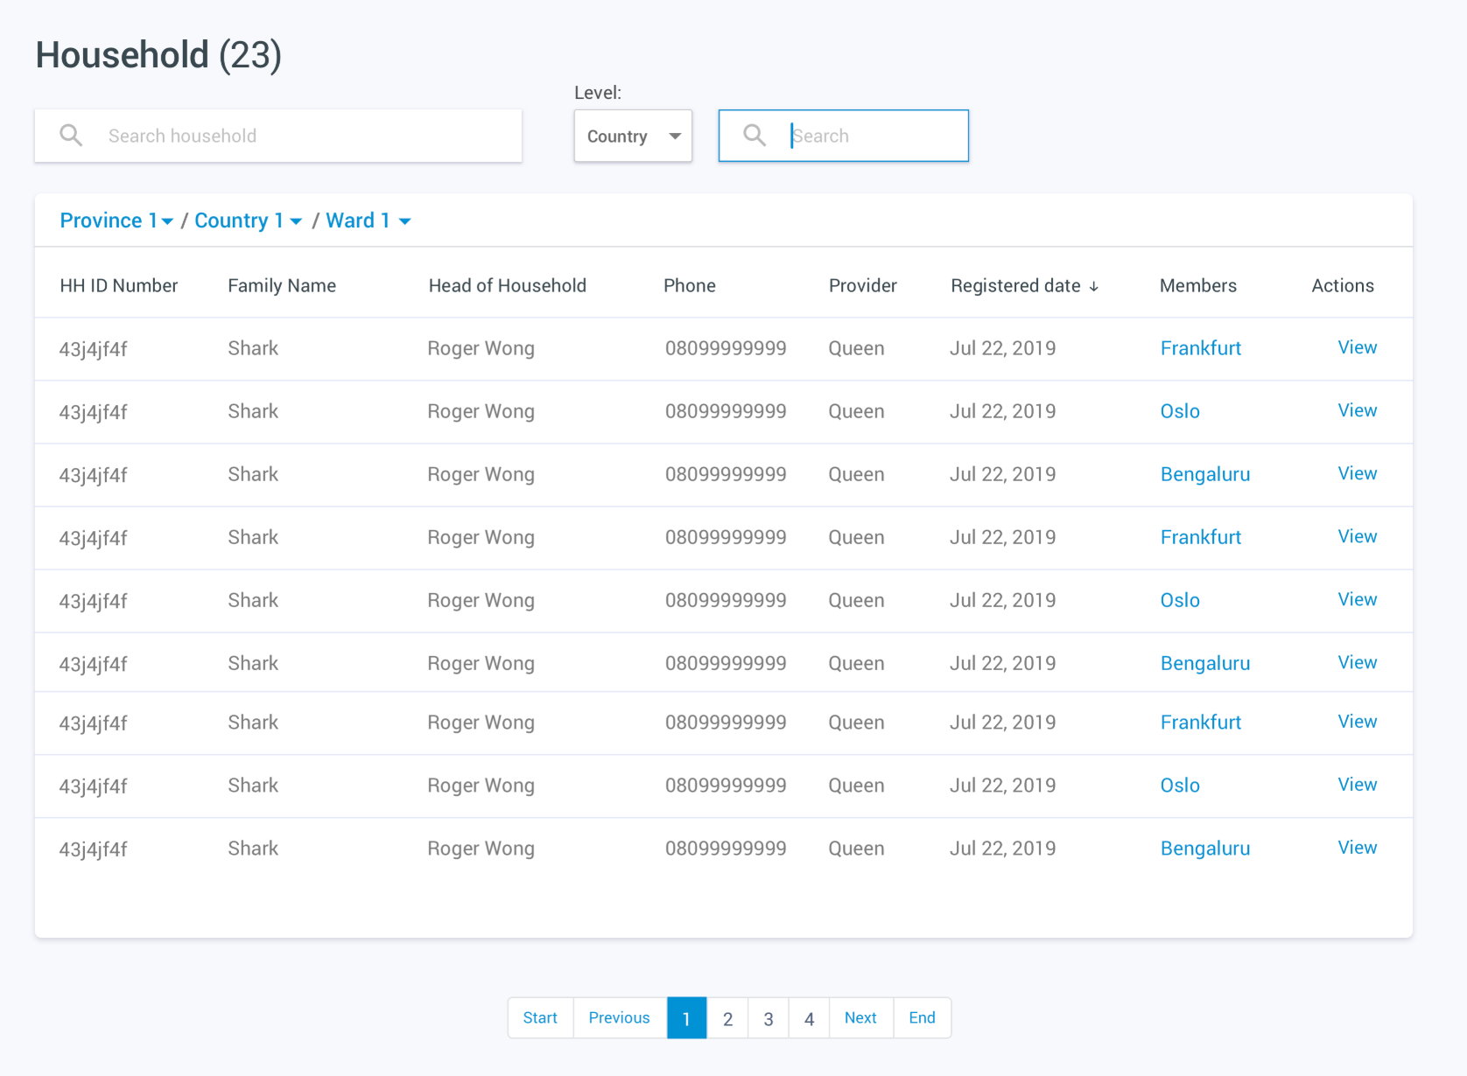Open the Oslo members link in second row
Image resolution: width=1467 pixels, height=1076 pixels.
coord(1180,411)
